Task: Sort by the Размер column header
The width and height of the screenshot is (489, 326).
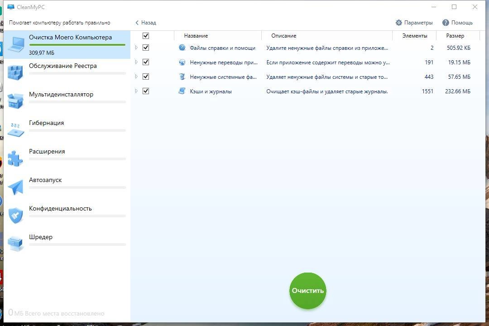Action: [458, 36]
